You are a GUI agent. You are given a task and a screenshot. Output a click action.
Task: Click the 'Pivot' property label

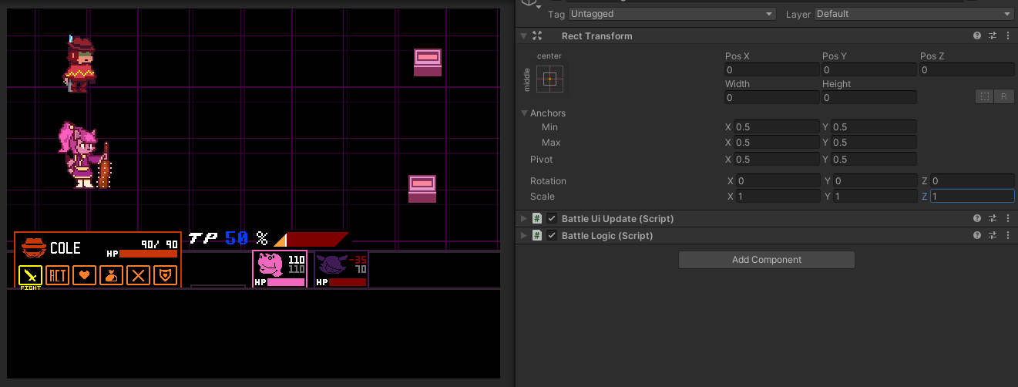(x=542, y=160)
